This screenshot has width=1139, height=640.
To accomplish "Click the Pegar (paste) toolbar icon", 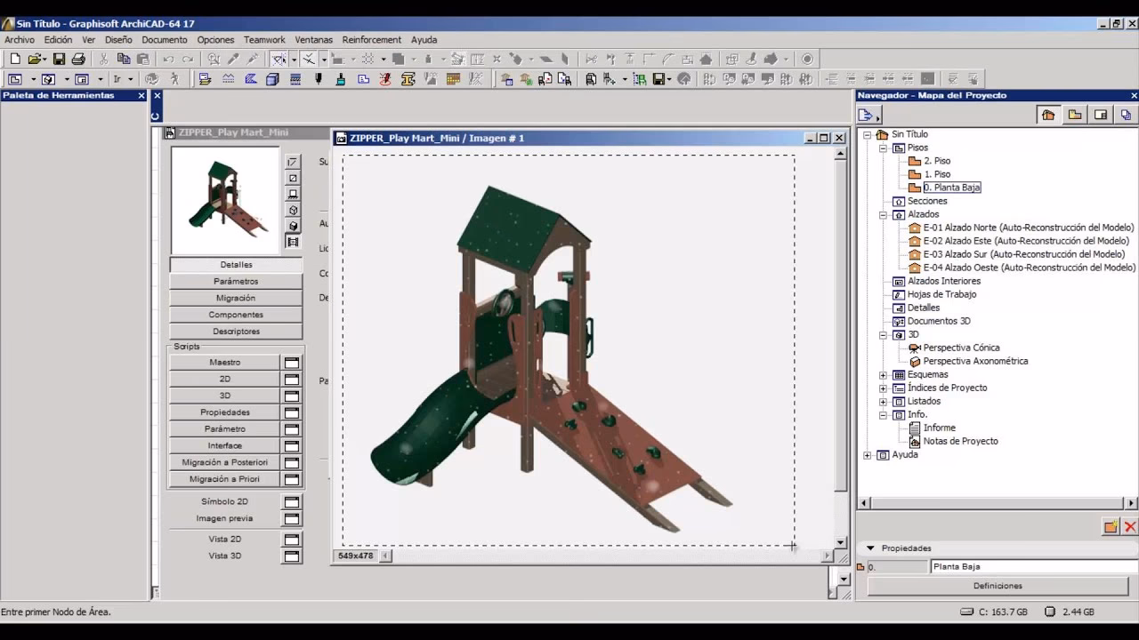I will click(142, 58).
